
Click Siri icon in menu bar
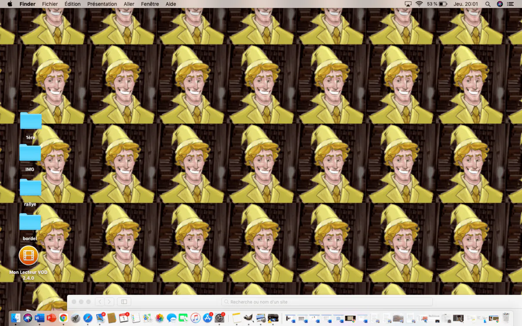tap(500, 4)
